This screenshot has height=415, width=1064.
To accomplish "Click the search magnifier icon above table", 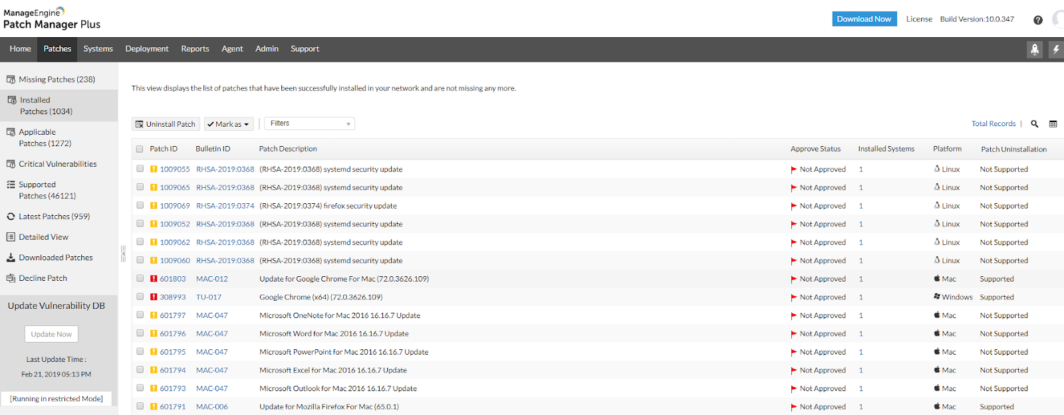I will pyautogui.click(x=1035, y=124).
